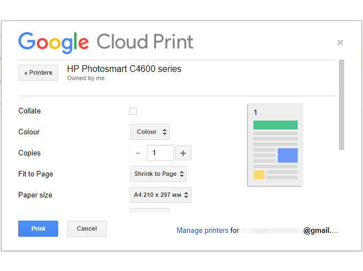
Task: Open A4 paper size dropdown
Action: (x=160, y=195)
